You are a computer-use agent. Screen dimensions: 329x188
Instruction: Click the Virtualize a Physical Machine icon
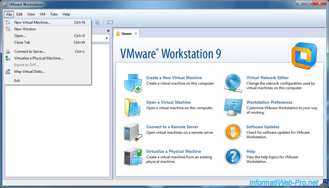tap(133, 156)
